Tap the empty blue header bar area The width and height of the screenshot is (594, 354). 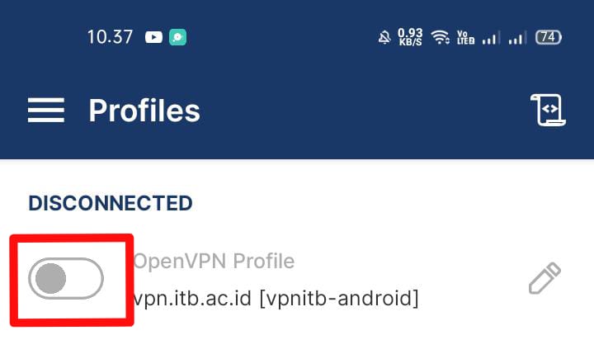pos(363,111)
